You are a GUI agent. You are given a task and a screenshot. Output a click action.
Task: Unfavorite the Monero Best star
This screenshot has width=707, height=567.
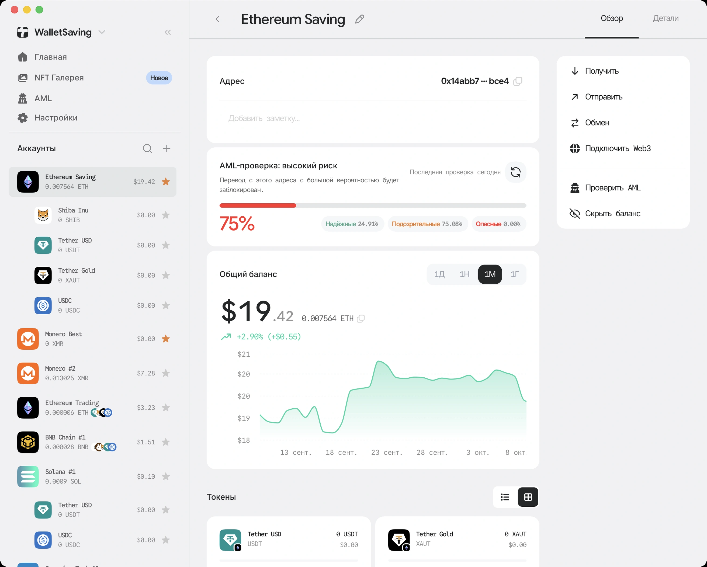[x=166, y=339]
